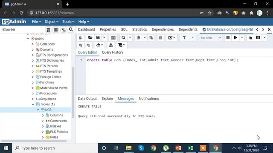273x153 pixels.
Task: Click the filtered rows icon in Browser panel
Action: tap(64, 30)
